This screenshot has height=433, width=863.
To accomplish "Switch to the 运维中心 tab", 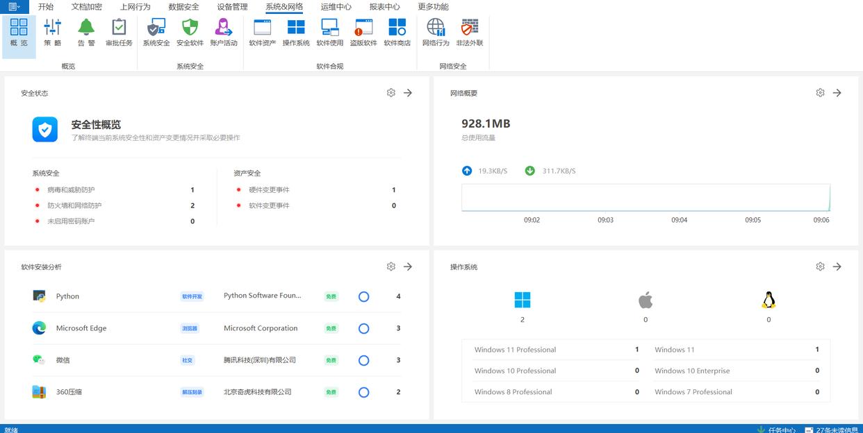I will point(336,7).
